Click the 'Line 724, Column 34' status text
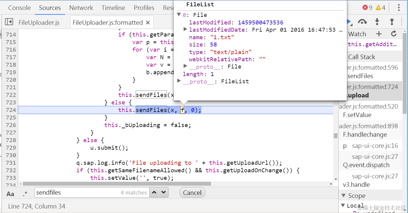 click(x=37, y=206)
